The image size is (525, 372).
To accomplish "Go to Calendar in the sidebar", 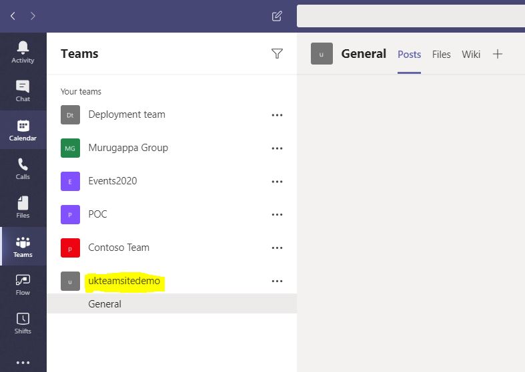I will [23, 130].
